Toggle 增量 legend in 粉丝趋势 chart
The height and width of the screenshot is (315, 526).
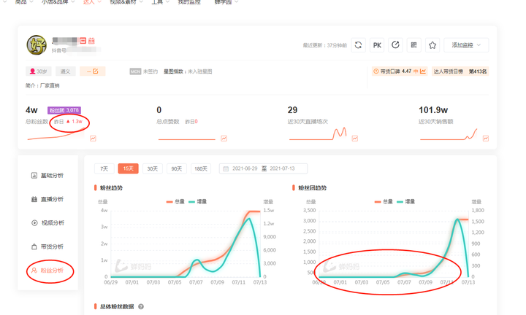[197, 201]
